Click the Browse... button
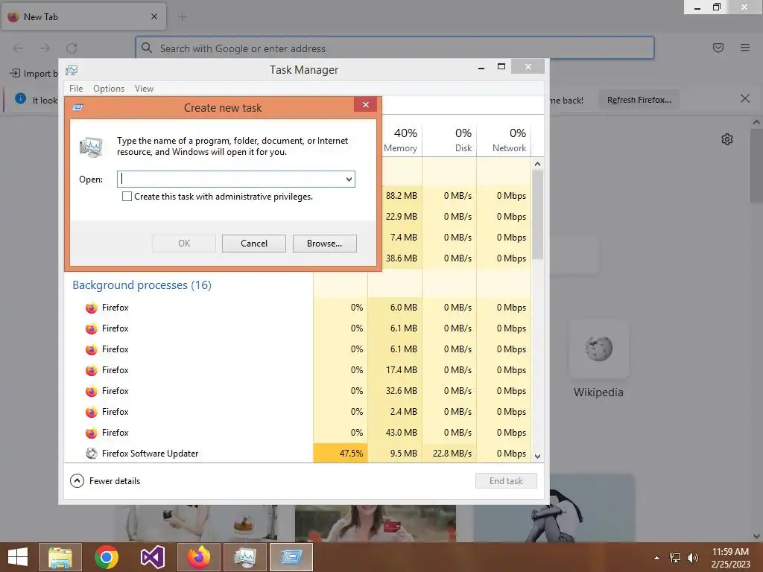763x572 pixels. click(x=325, y=244)
